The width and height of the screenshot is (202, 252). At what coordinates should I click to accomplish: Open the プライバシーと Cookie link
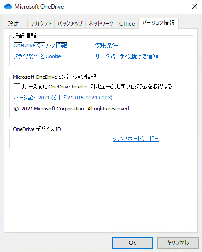coord(37,56)
